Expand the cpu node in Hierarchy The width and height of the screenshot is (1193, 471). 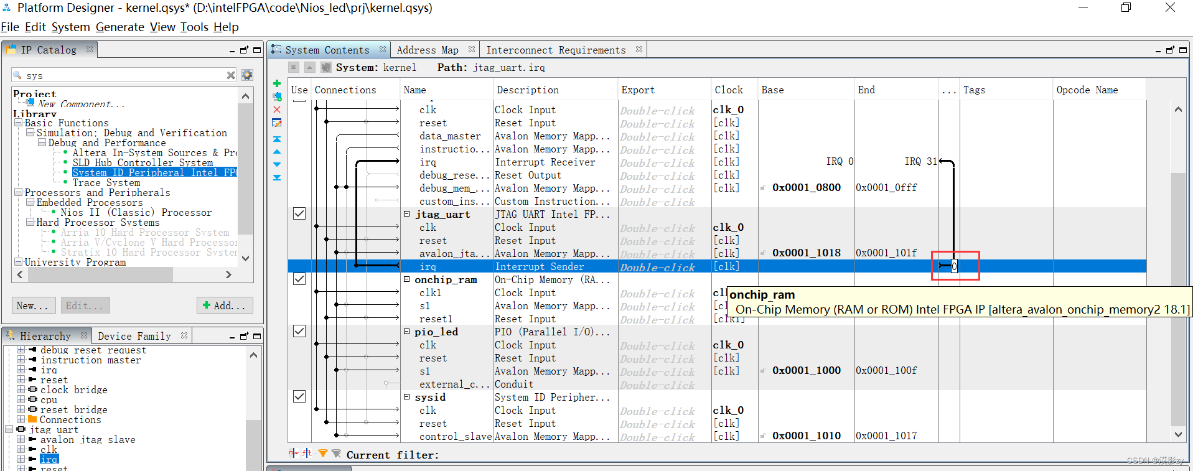click(x=21, y=399)
